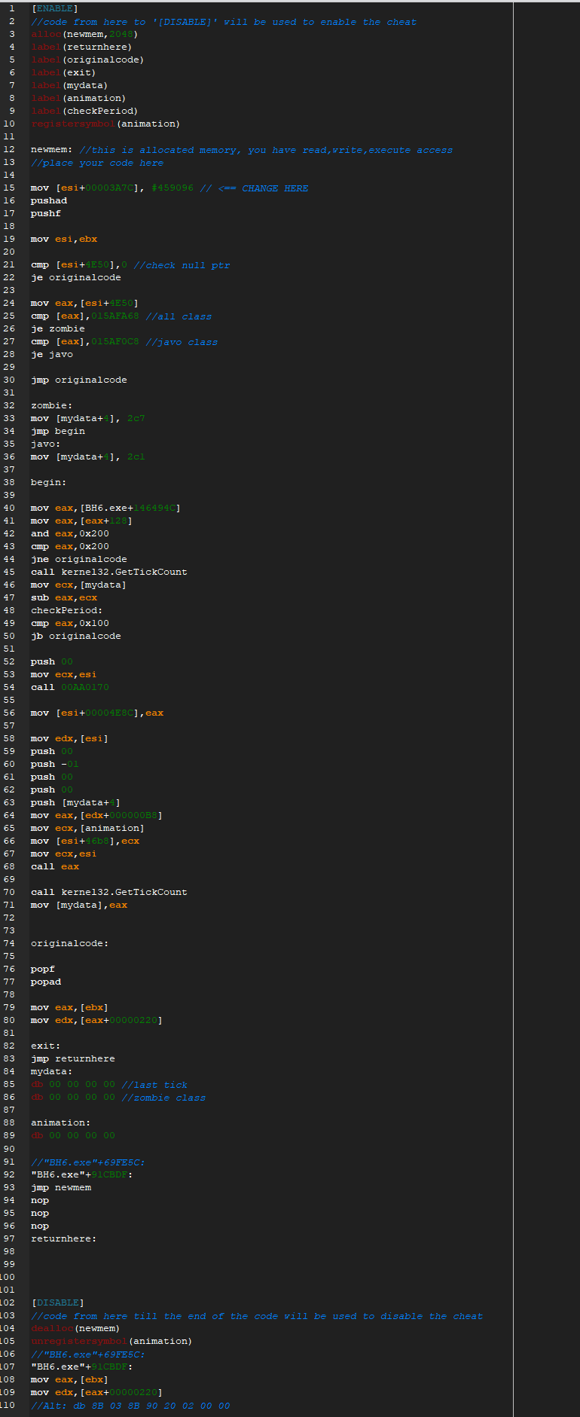580x1417 pixels.
Task: Click the '//last tick' comment
Action: click(x=154, y=1085)
